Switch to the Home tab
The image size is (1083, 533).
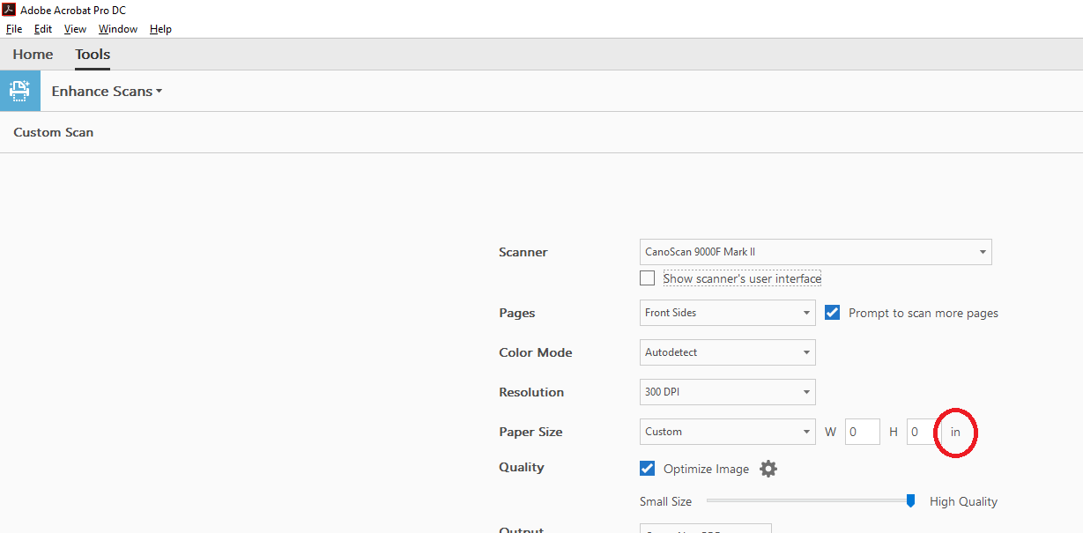[x=33, y=54]
